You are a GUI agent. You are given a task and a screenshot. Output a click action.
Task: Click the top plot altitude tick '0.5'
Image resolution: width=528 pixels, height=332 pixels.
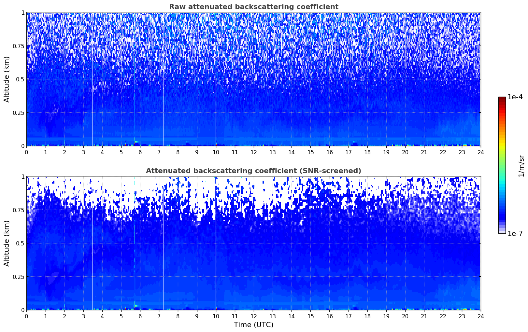coord(21,79)
